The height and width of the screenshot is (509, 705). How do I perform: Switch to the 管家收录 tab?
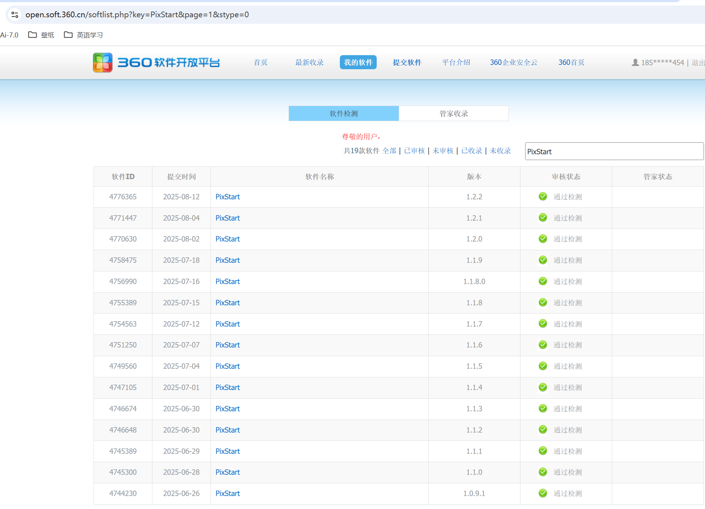pyautogui.click(x=454, y=114)
